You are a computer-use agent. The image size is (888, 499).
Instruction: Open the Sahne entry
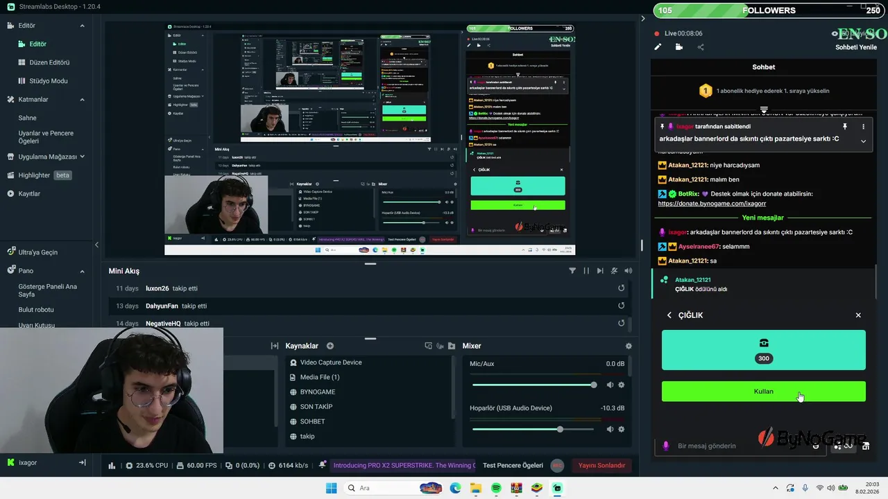27,118
